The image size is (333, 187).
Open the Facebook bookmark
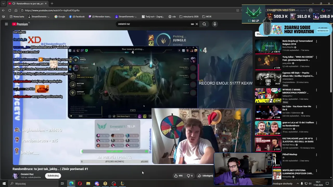click(x=77, y=17)
